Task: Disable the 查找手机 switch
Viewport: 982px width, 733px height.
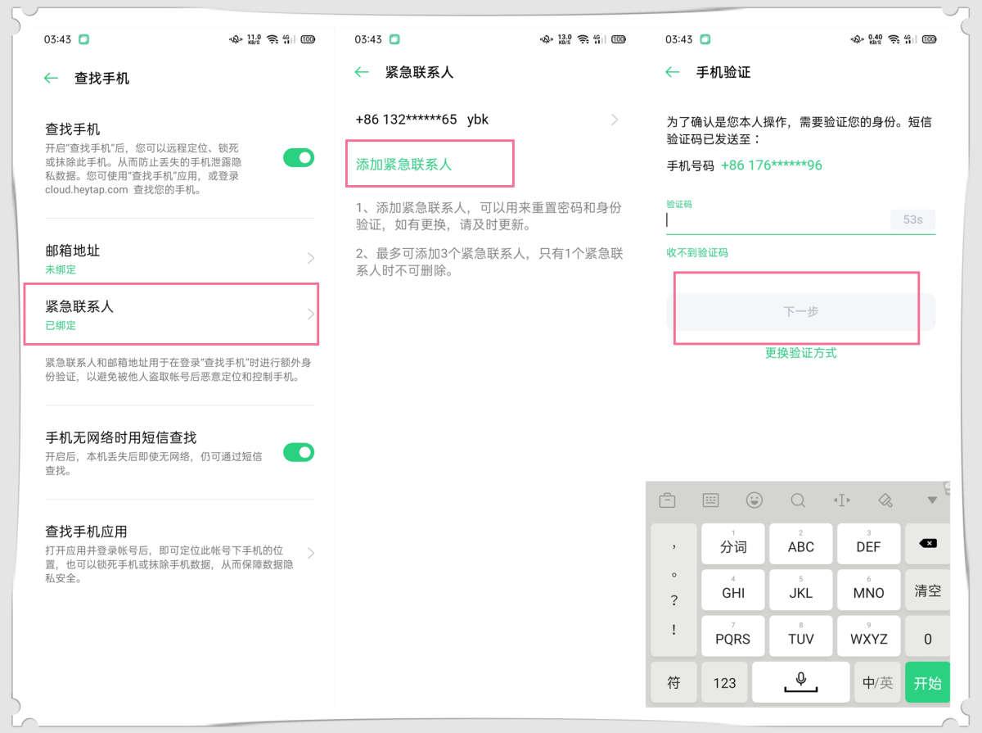Action: click(x=298, y=157)
